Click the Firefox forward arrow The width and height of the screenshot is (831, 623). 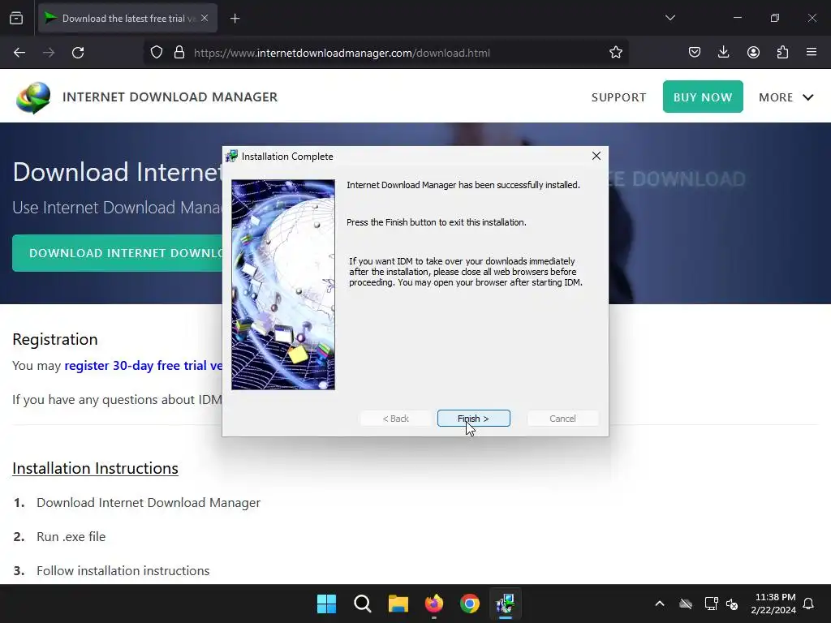[x=49, y=53]
